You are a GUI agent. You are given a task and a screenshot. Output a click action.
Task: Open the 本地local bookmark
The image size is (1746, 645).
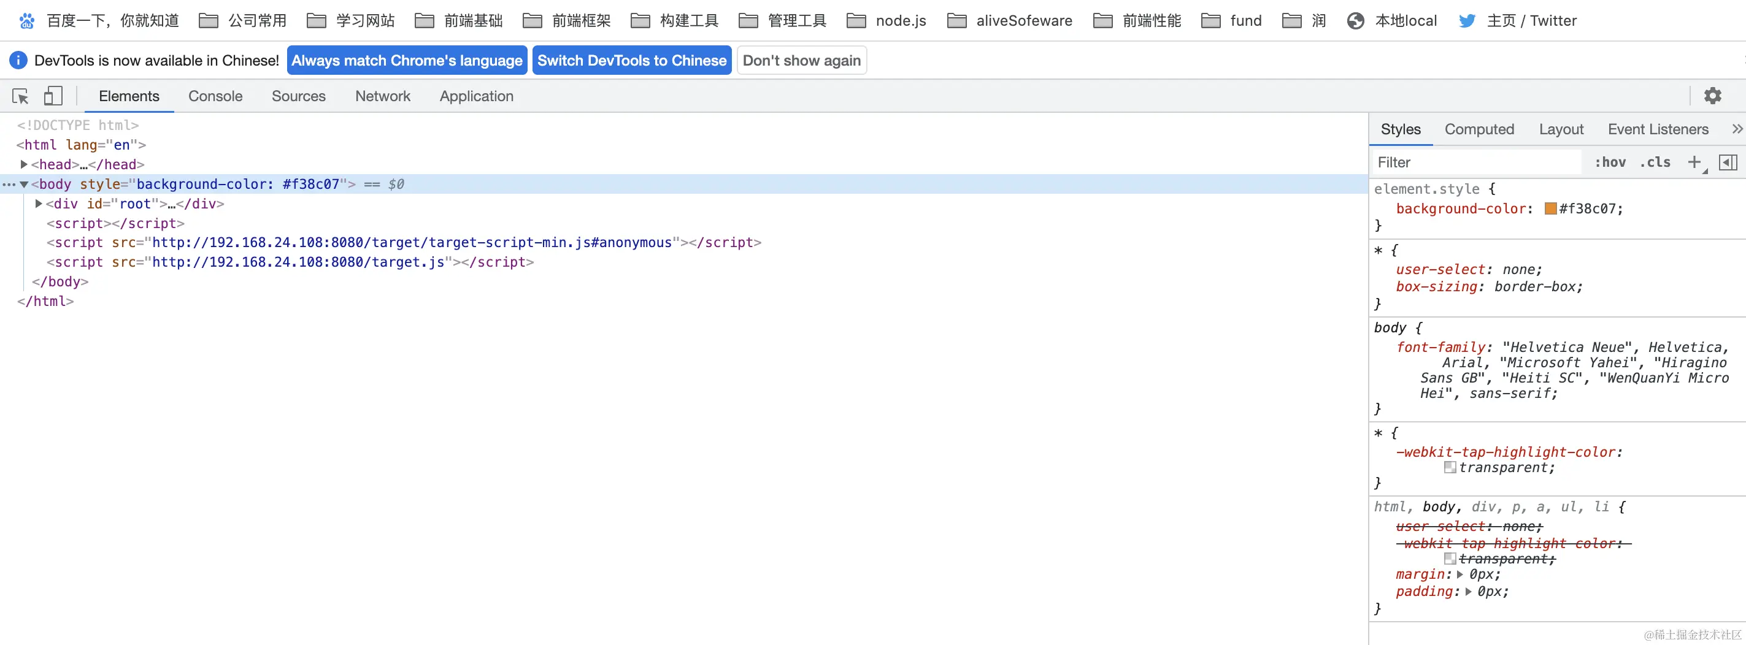1391,20
